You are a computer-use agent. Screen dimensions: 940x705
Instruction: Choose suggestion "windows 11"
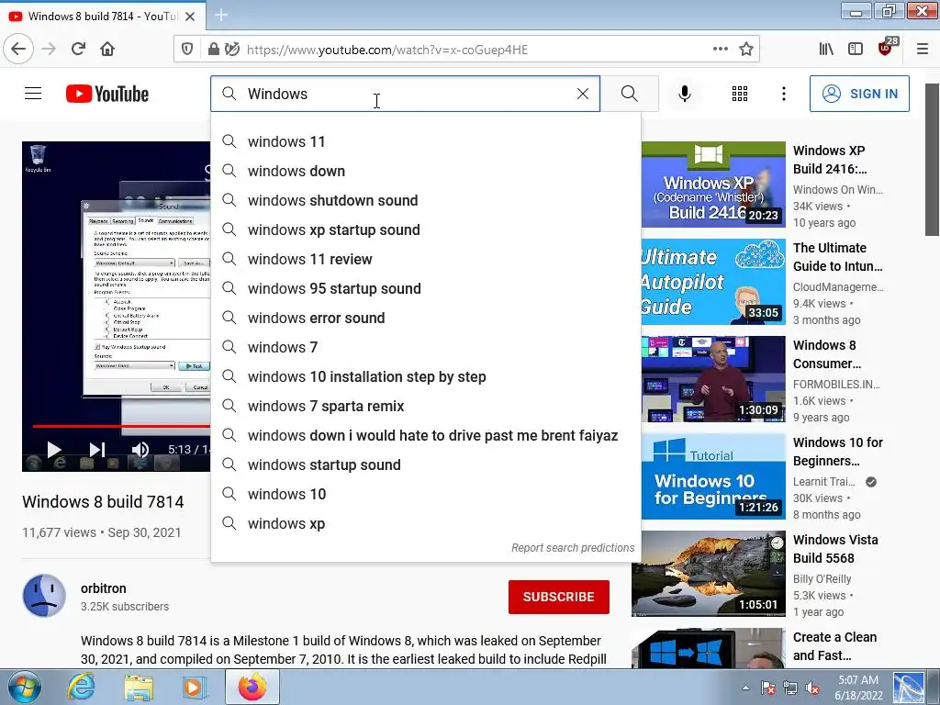click(x=426, y=142)
